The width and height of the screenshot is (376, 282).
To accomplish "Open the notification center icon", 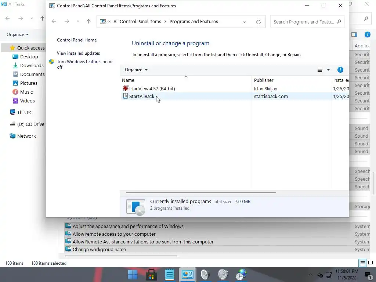I will [368, 275].
